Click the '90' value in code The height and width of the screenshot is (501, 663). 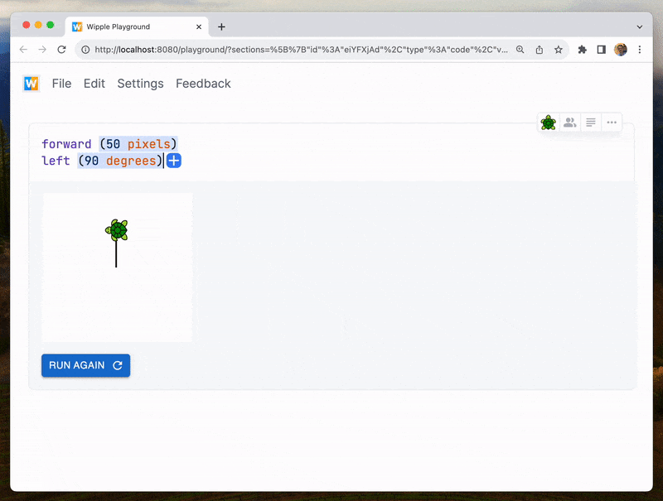pyautogui.click(x=91, y=161)
